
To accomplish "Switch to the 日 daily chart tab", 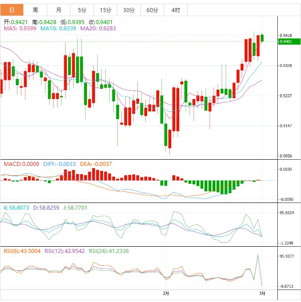I will [x=12, y=10].
